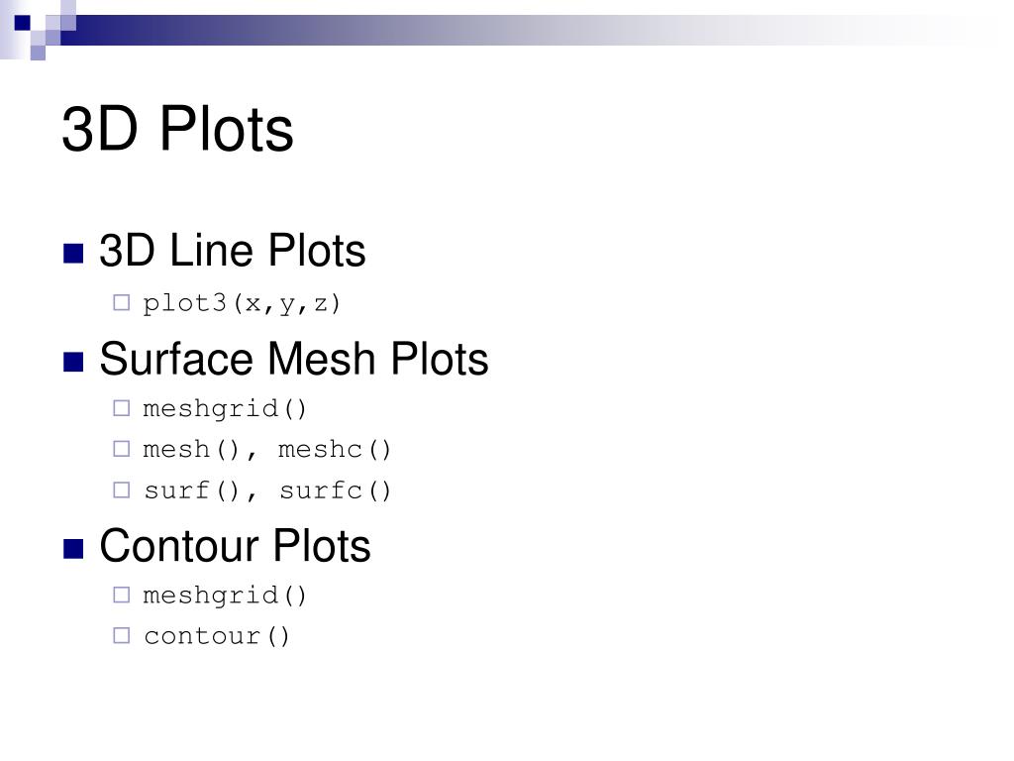The width and height of the screenshot is (1014, 761).
Task: Click the contour() function text
Action: pos(217,636)
